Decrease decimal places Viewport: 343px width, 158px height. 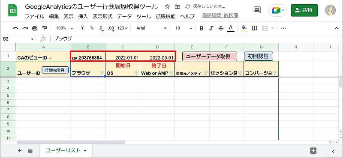point(101,28)
